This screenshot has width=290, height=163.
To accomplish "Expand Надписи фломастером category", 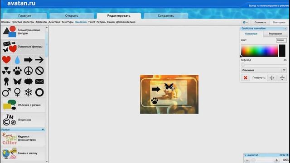I will tap(23, 138).
